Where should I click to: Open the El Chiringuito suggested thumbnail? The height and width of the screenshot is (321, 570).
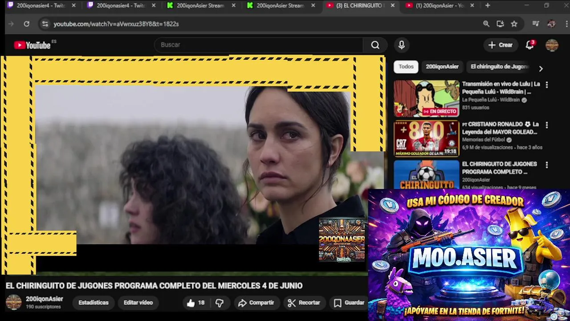pos(426,175)
